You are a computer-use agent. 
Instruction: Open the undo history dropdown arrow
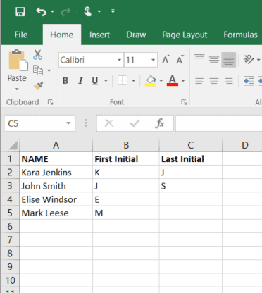point(52,11)
